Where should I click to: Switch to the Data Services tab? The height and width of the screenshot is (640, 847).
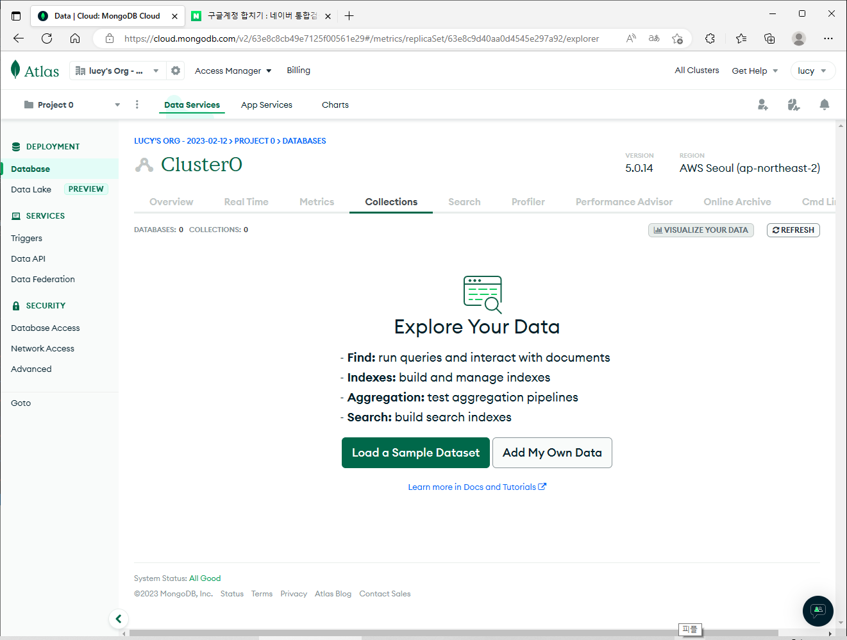click(x=192, y=105)
